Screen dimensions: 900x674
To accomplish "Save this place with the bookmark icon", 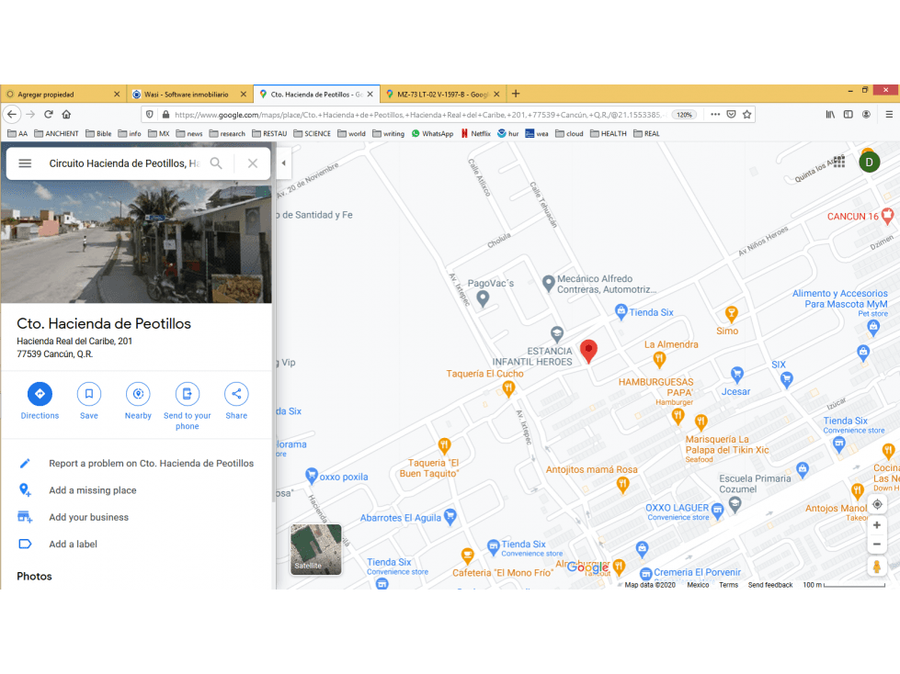I will (89, 394).
